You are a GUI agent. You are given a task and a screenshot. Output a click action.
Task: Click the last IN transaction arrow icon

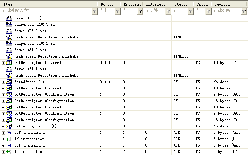tap(9, 151)
